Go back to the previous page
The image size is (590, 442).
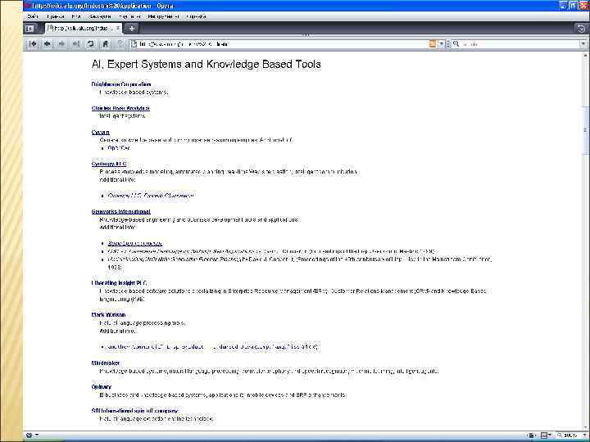tap(48, 44)
